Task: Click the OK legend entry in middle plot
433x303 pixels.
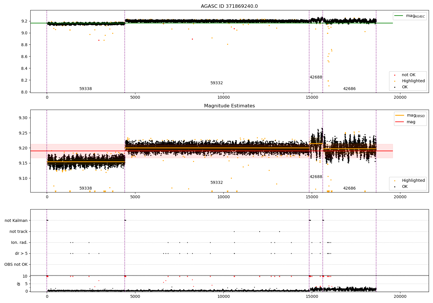Action: point(405,187)
